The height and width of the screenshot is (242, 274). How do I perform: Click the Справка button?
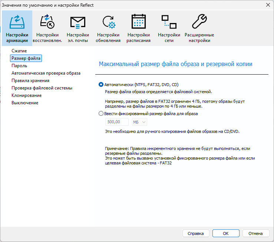(x=196, y=233)
